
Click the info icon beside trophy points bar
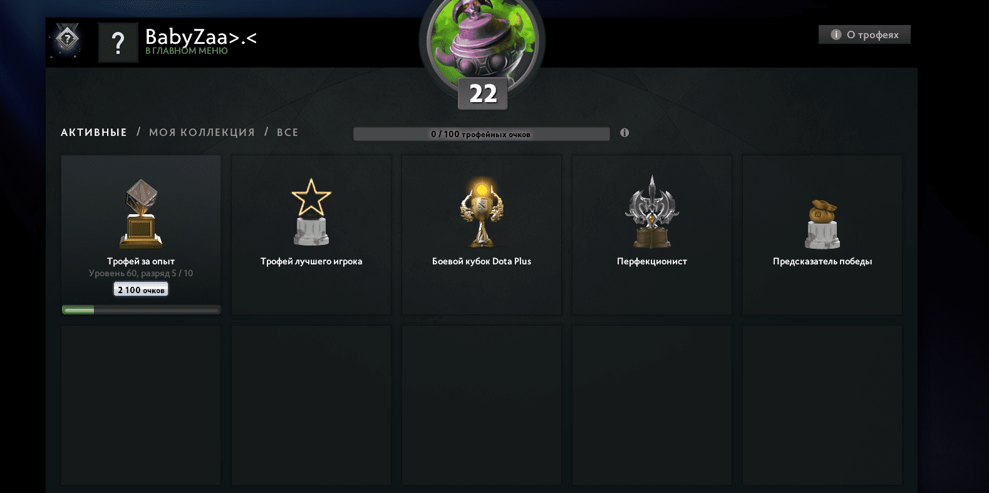tap(624, 133)
